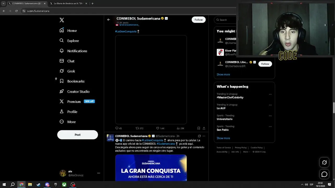Open the La Gran Conquista image
Image resolution: width=335 pixels, height=188 pixels.
click(x=151, y=168)
